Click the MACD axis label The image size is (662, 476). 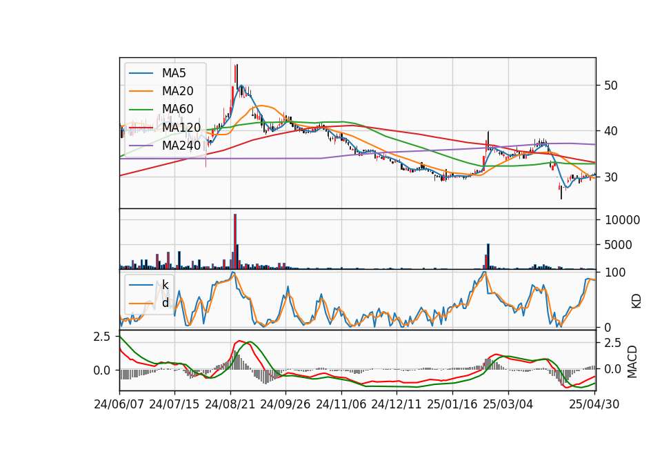point(632,361)
